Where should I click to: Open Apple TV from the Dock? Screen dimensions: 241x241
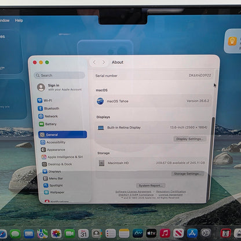(x=151, y=233)
